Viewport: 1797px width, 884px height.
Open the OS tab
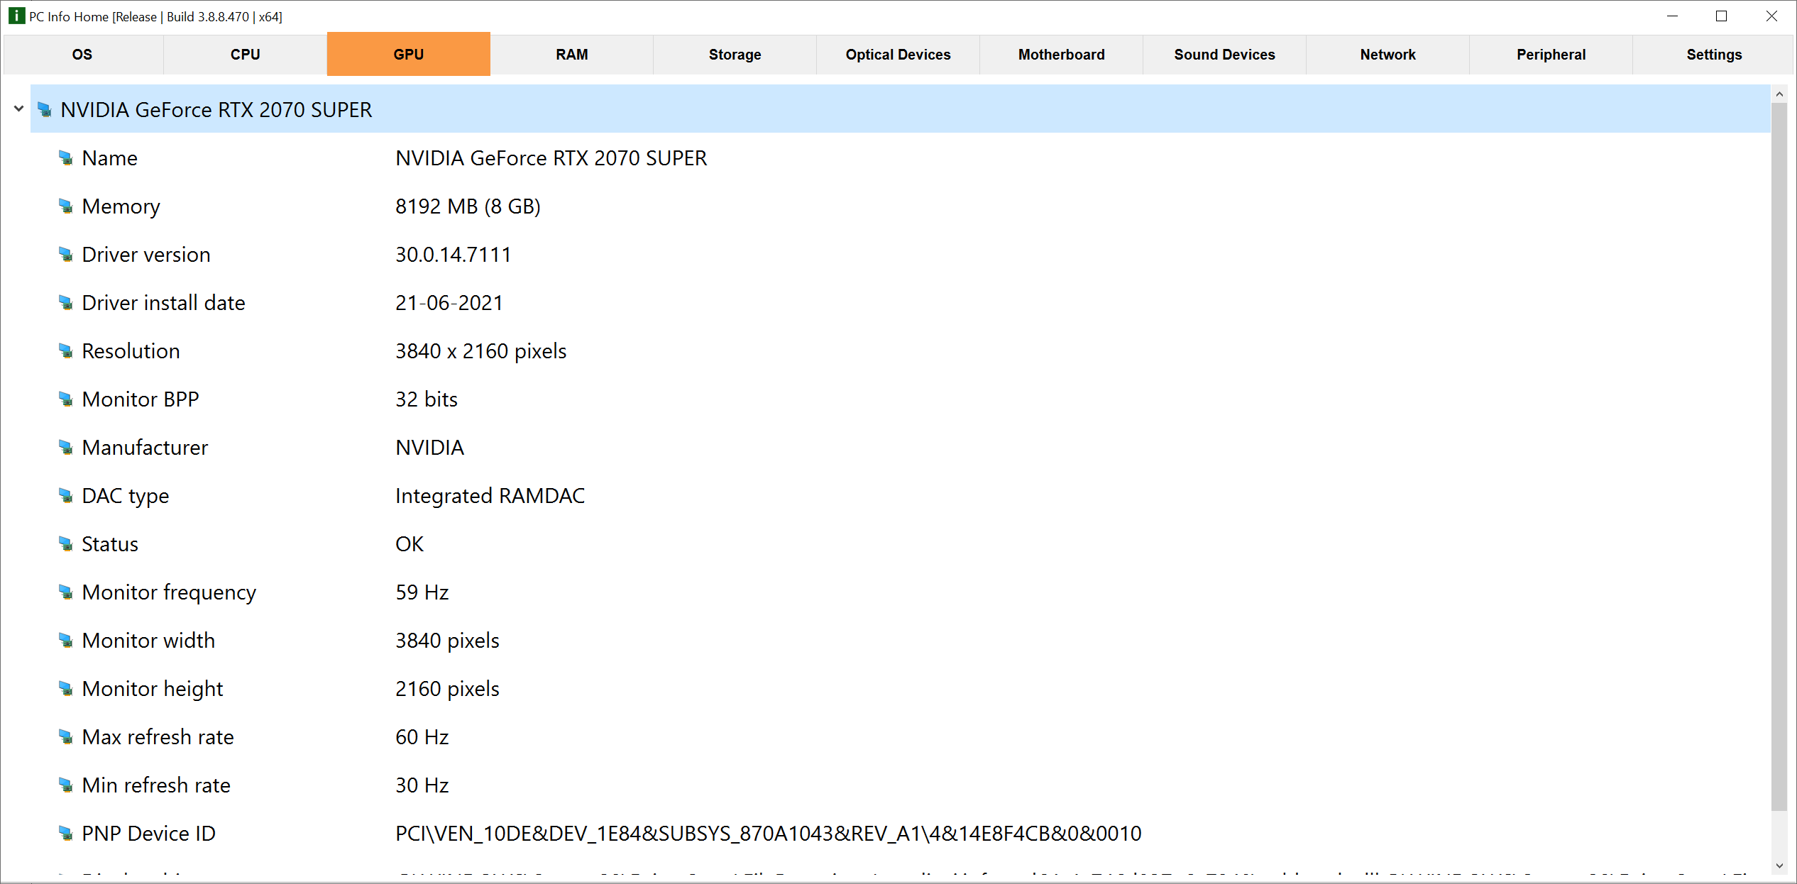82,55
